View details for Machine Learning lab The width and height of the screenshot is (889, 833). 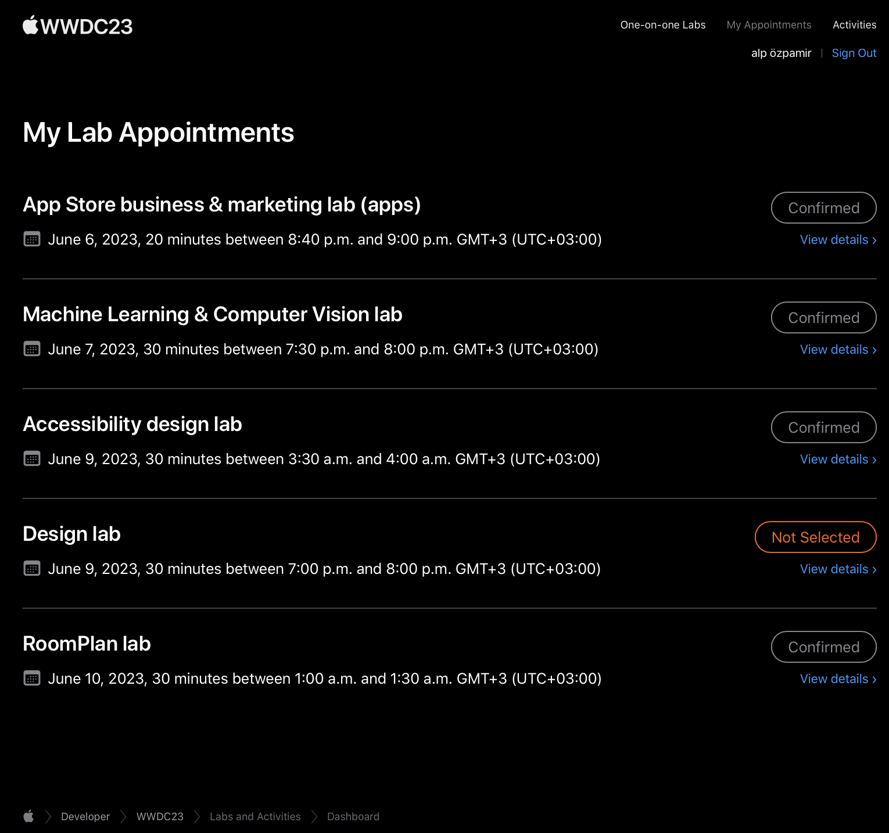(838, 350)
